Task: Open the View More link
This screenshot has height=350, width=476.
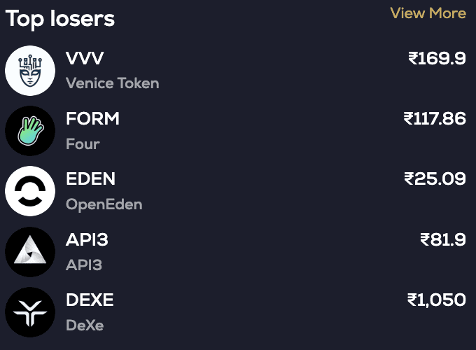Action: tap(428, 13)
